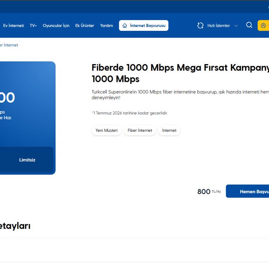269x269 pixels.
Task: Click the Hemen Başvur apply button
Action: [247, 191]
